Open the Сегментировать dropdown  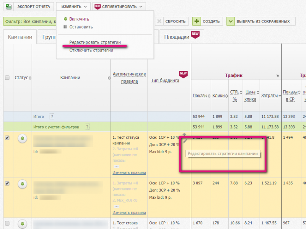point(119,6)
